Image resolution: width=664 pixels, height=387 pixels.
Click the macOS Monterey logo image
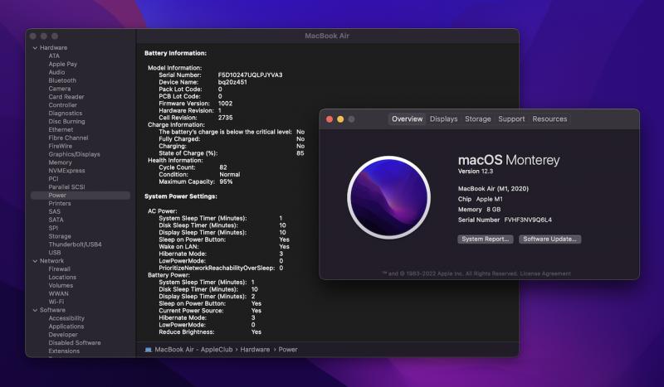coord(390,196)
